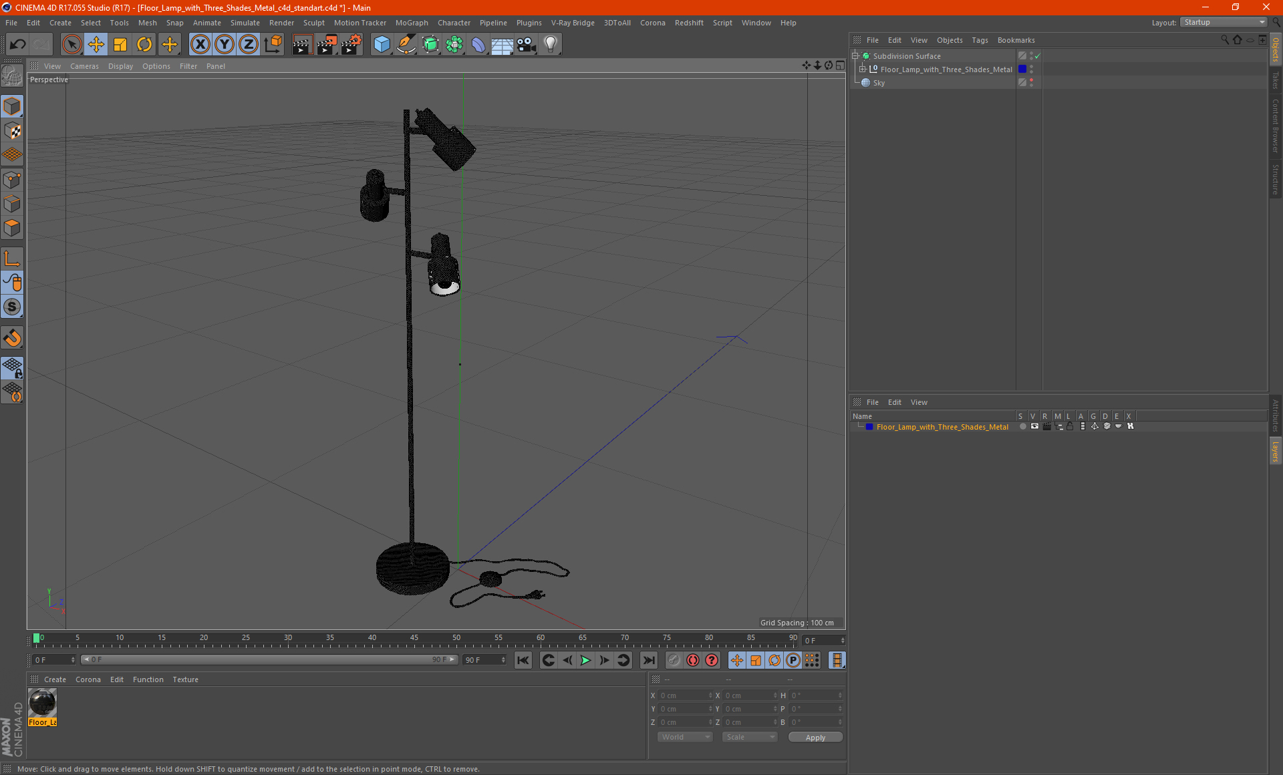Collapse the Subdivision Surface tree node

855,56
